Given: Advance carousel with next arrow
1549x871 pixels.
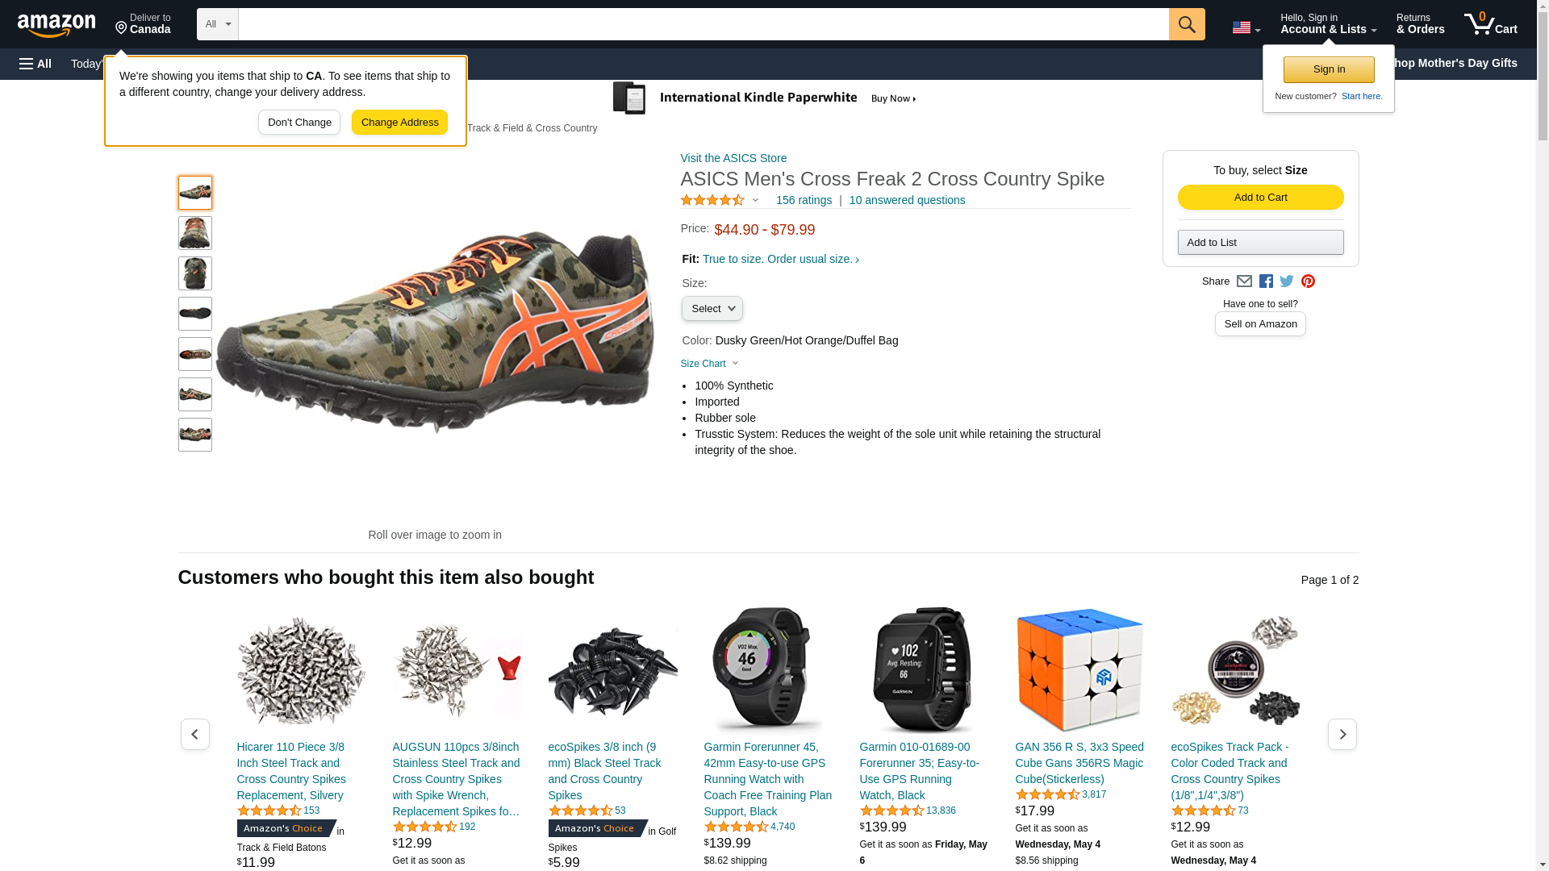Looking at the screenshot, I should point(1342,735).
